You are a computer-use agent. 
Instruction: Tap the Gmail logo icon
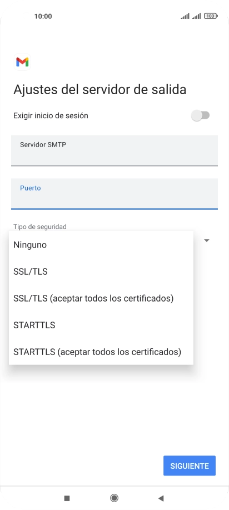(x=22, y=62)
